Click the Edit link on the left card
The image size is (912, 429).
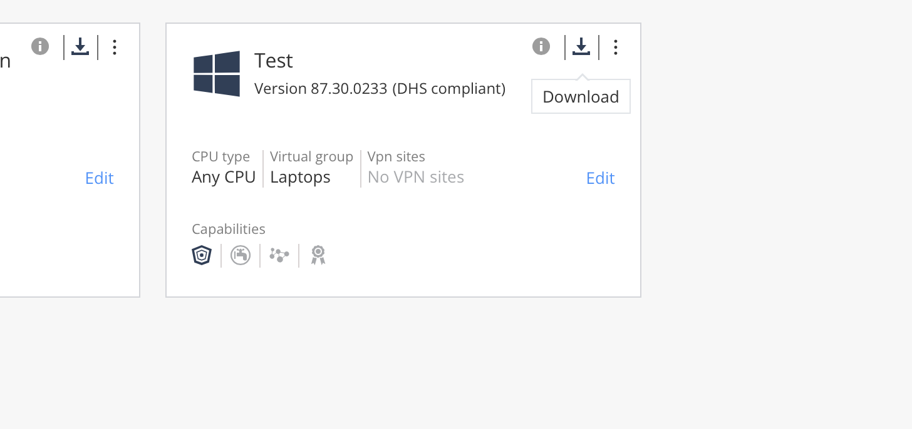point(99,178)
